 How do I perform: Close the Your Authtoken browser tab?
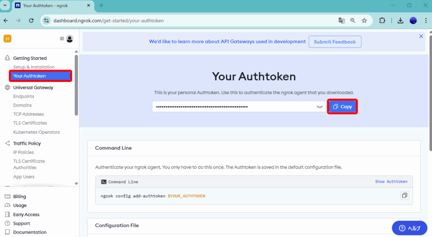point(89,5)
